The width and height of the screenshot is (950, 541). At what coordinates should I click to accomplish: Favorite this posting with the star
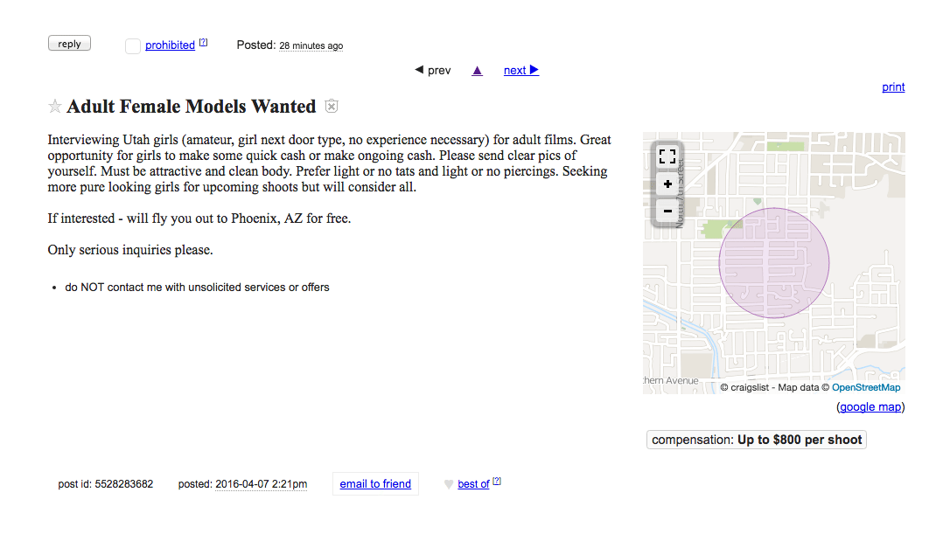point(54,107)
